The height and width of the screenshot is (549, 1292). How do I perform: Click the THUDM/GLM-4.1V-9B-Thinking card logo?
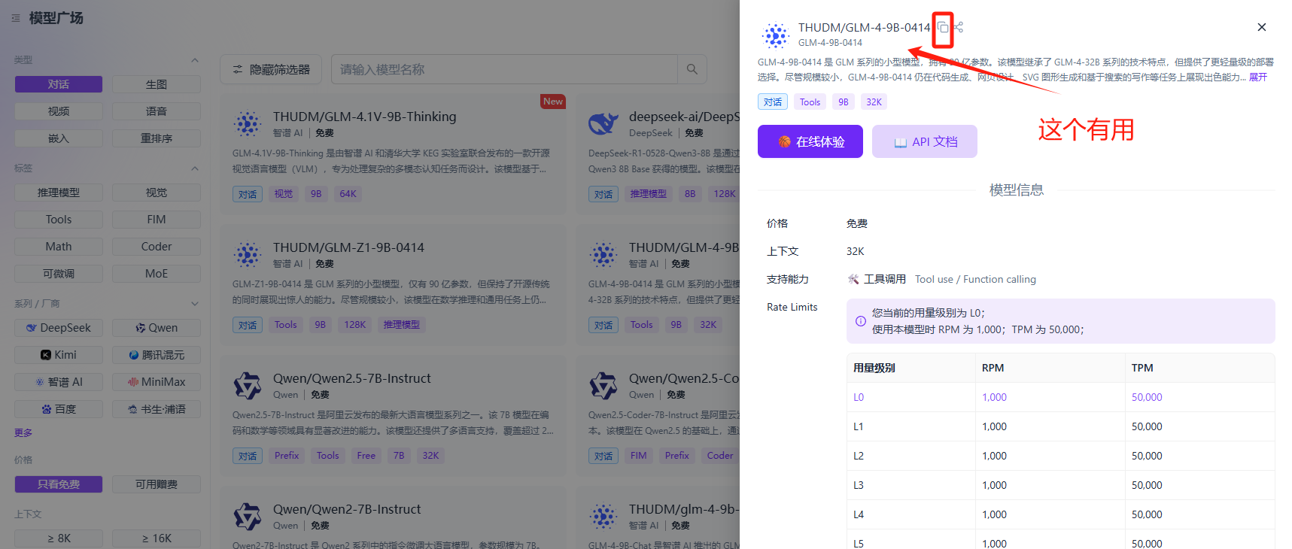click(x=247, y=124)
